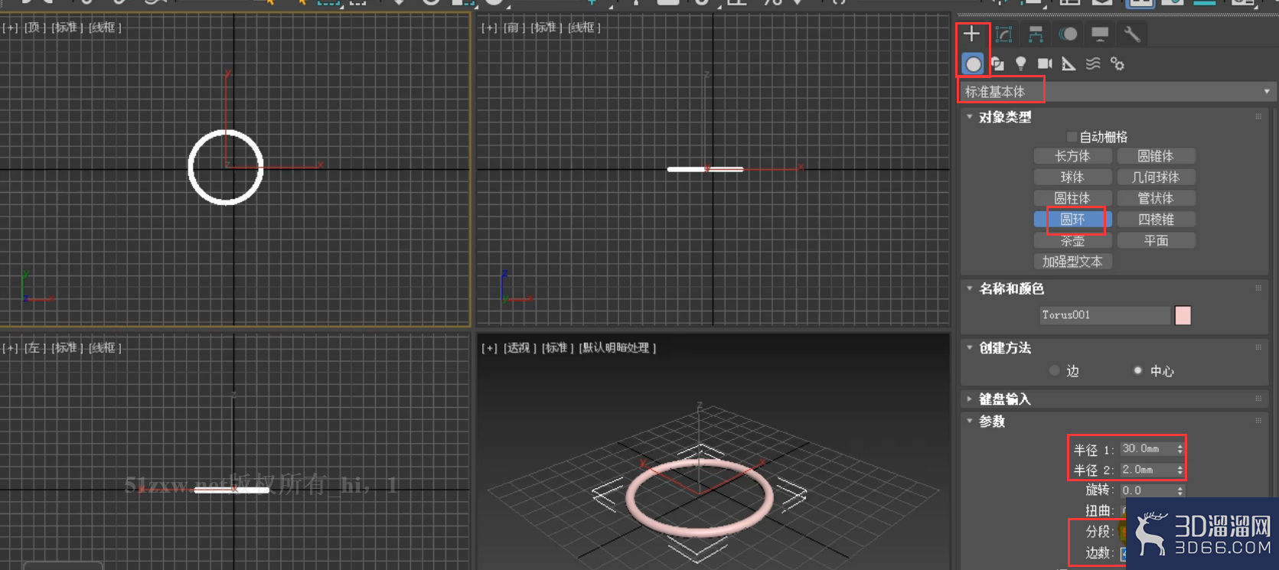Viewport: 1279px width, 570px height.
Task: Open the Utilities wrench tab
Action: [x=1132, y=34]
